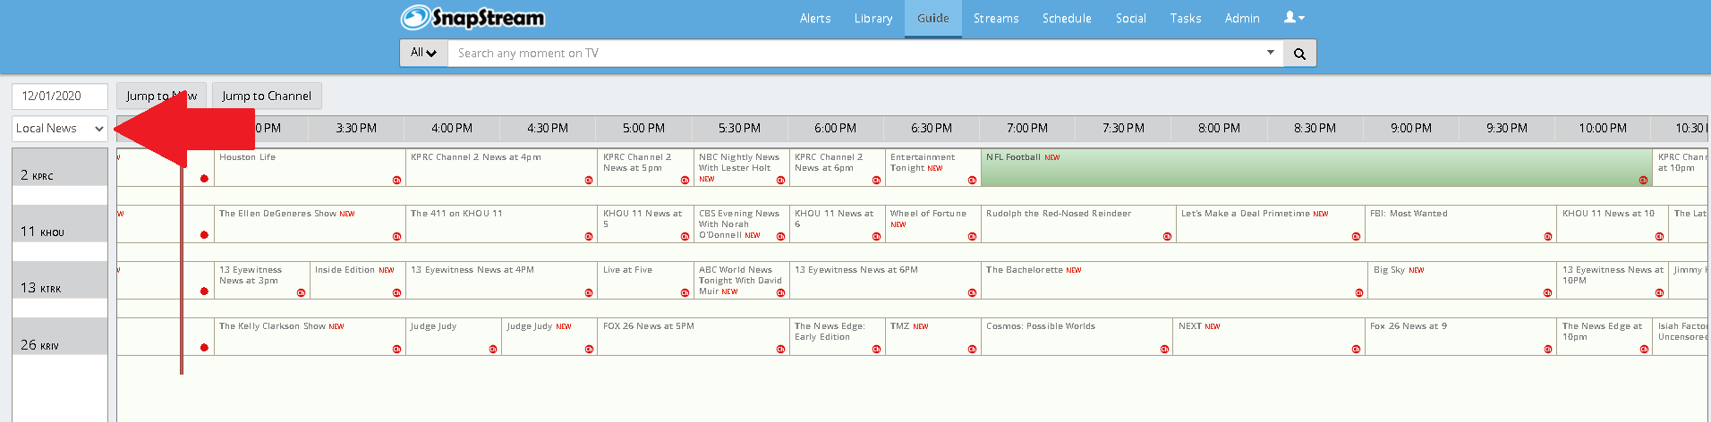Click record icon on The Bachelorette

(1359, 293)
